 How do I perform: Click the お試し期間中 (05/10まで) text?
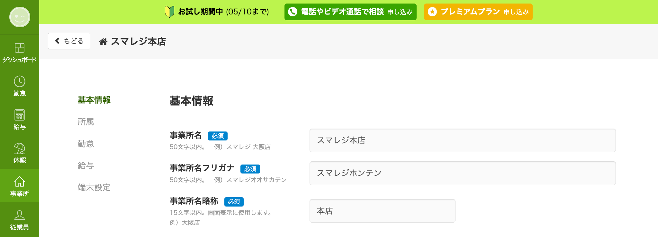coord(223,12)
